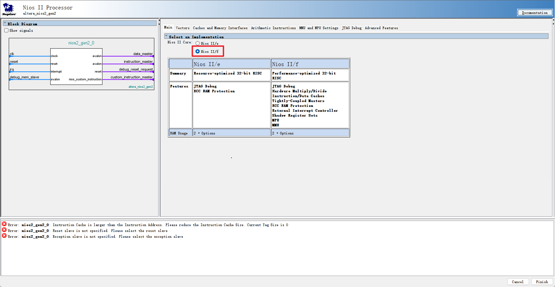Go to the JTAG Debug tab
555x287 pixels.
tap(352, 28)
